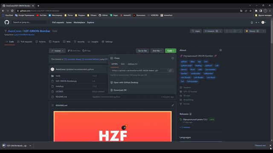This screenshot has height=153, width=273.
Task: Open a new browser tab
Action: point(38,6)
